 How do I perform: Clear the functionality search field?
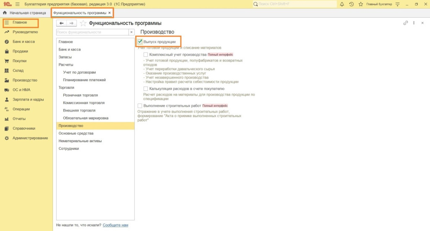(x=131, y=32)
